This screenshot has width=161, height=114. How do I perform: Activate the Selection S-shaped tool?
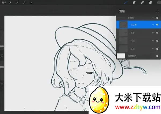coord(24,3)
